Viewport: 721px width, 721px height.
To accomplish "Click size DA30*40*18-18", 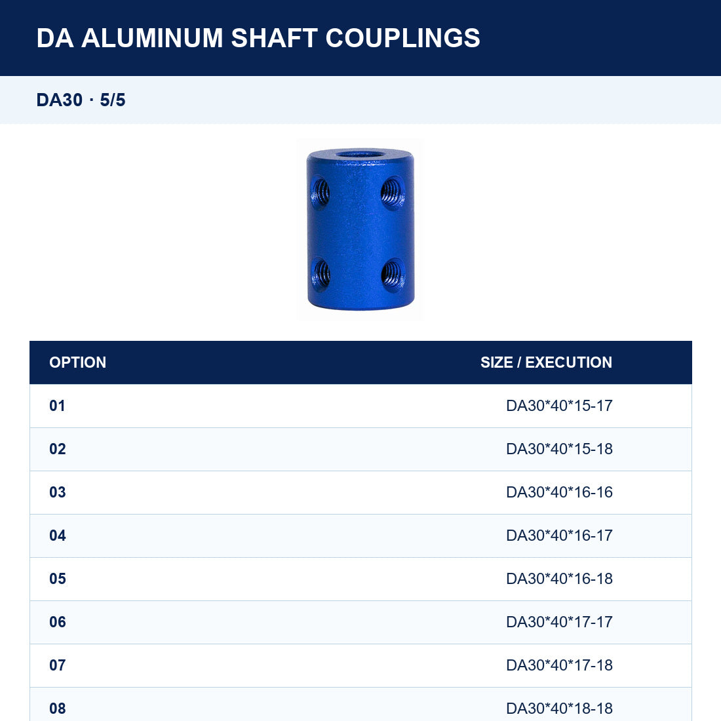I will [559, 708].
